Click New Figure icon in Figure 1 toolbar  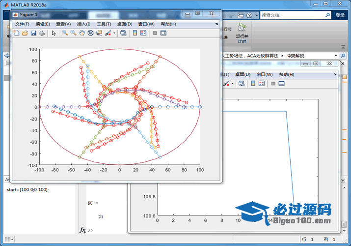click(x=16, y=33)
